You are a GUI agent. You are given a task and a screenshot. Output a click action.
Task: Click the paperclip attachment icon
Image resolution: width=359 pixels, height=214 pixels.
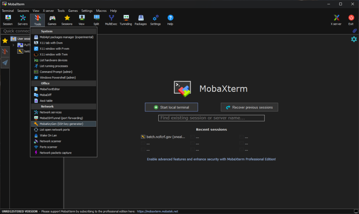point(354,31)
